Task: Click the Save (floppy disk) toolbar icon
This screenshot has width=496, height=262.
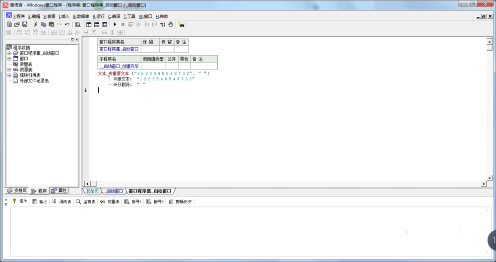Action: click(x=25, y=24)
